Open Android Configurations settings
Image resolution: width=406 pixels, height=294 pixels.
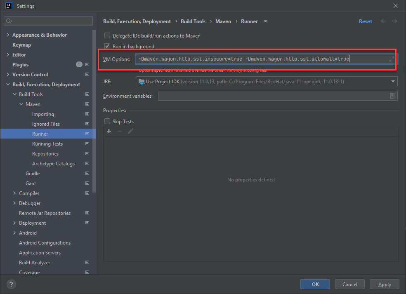[45, 243]
